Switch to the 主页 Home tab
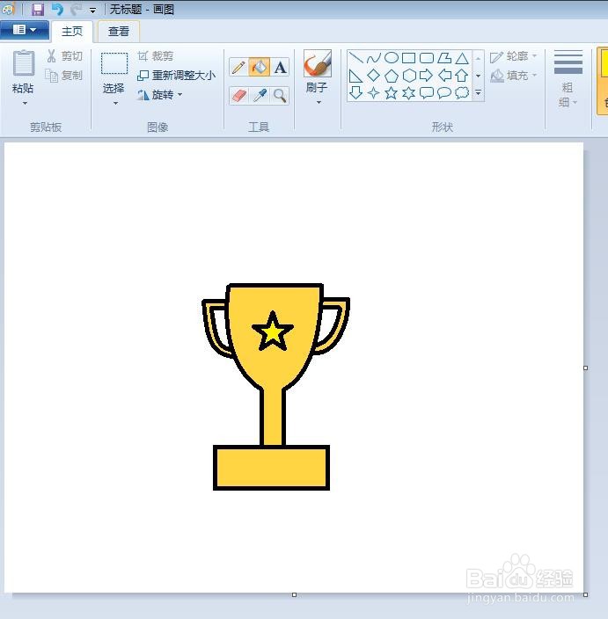608x619 pixels. [72, 31]
